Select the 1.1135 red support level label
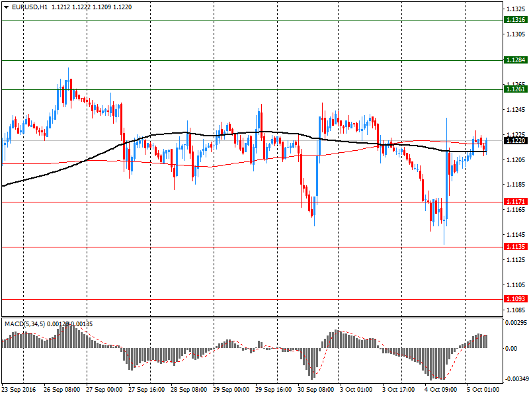 516,246
